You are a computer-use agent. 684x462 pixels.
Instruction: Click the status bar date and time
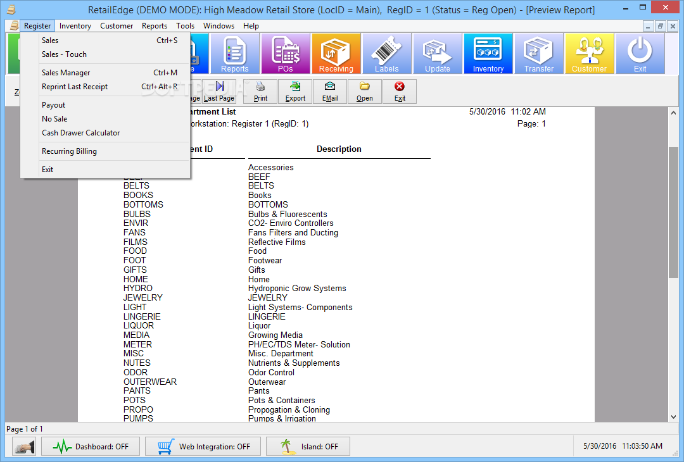click(x=623, y=446)
